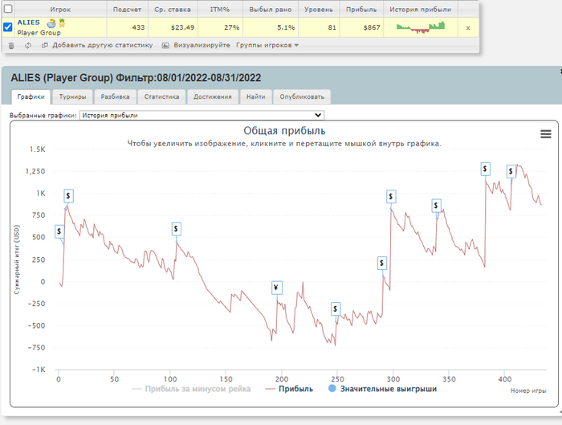Open the Статистика tab
This screenshot has height=425, width=562.
click(x=161, y=97)
